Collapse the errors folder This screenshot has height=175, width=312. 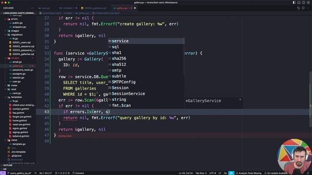pos(14,19)
